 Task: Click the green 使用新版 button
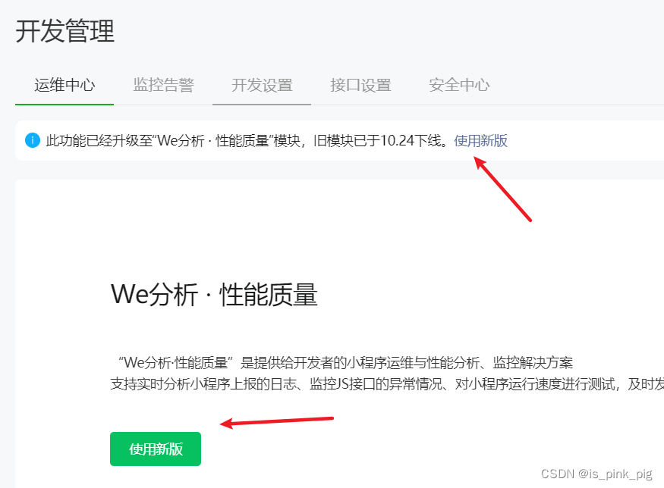pos(156,449)
